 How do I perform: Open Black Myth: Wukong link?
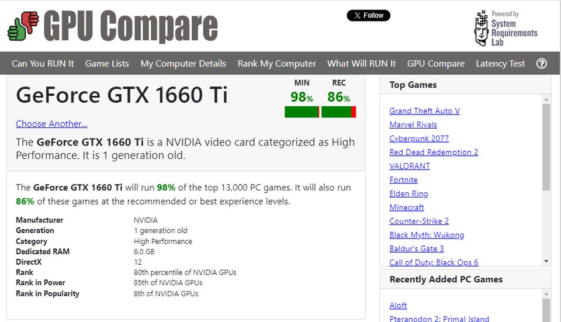pos(427,235)
